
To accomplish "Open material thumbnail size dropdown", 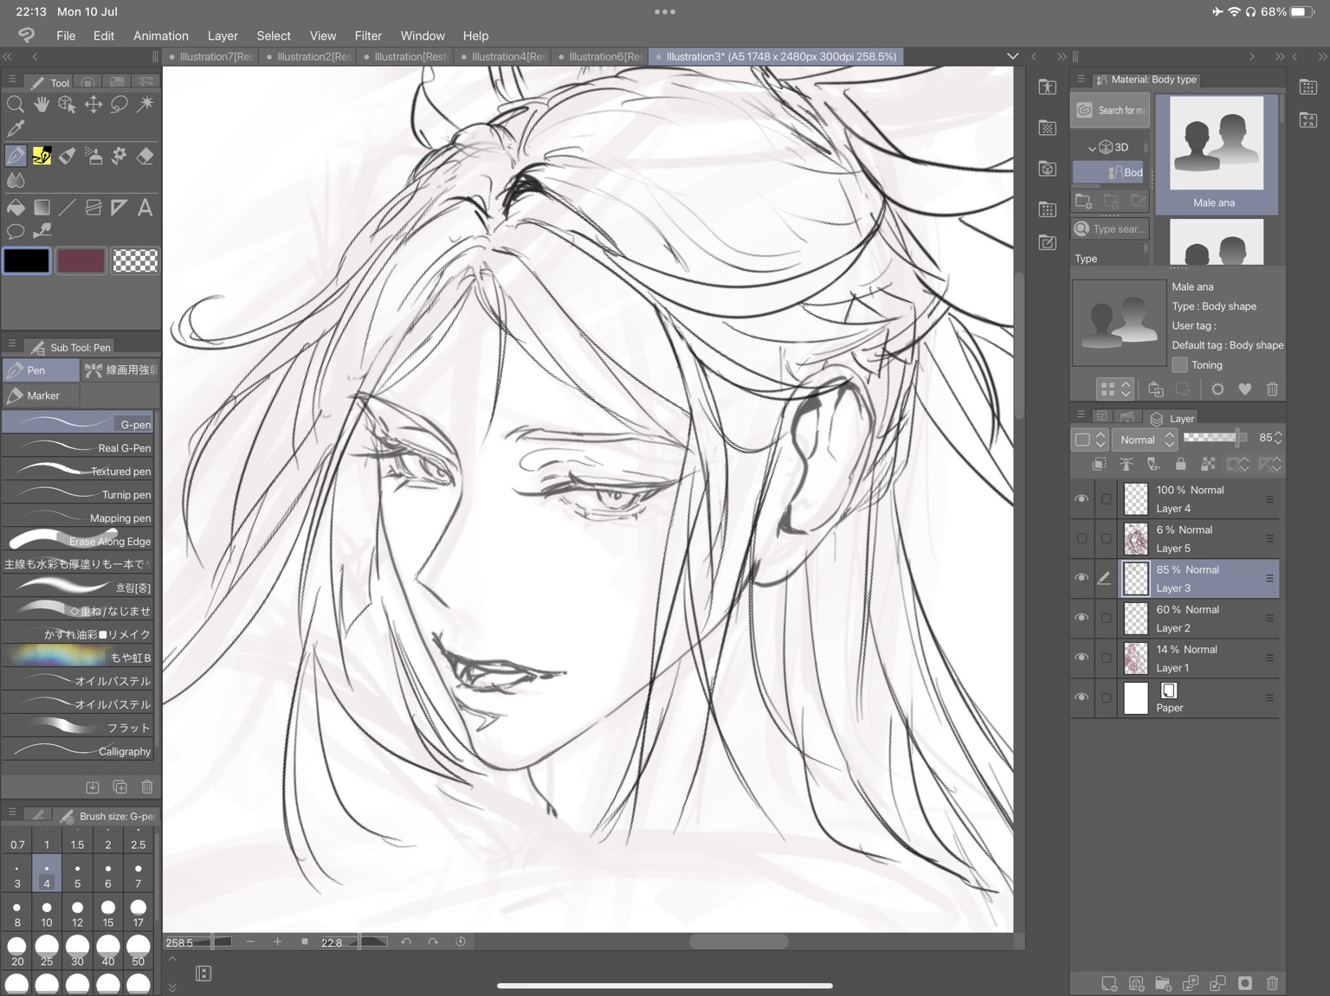I will [1115, 389].
